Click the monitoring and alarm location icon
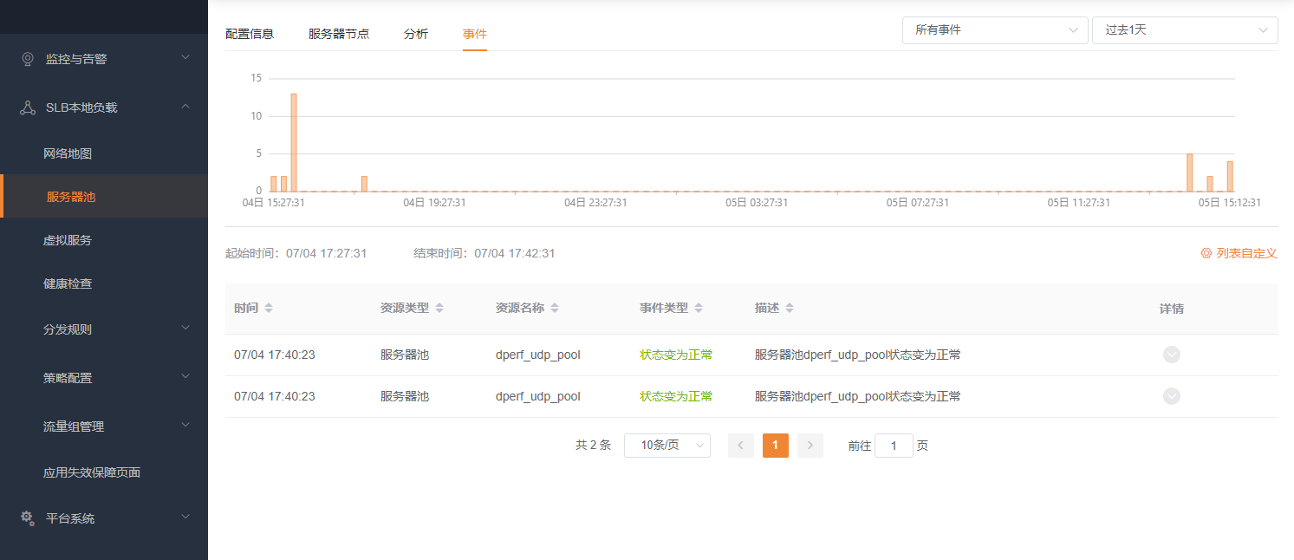The image size is (1294, 560). click(27, 59)
